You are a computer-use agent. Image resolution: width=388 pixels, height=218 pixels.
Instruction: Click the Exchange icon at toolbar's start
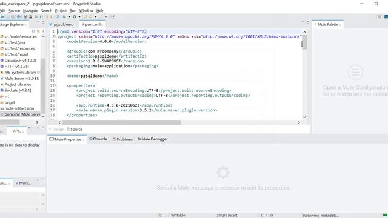tap(2, 17)
